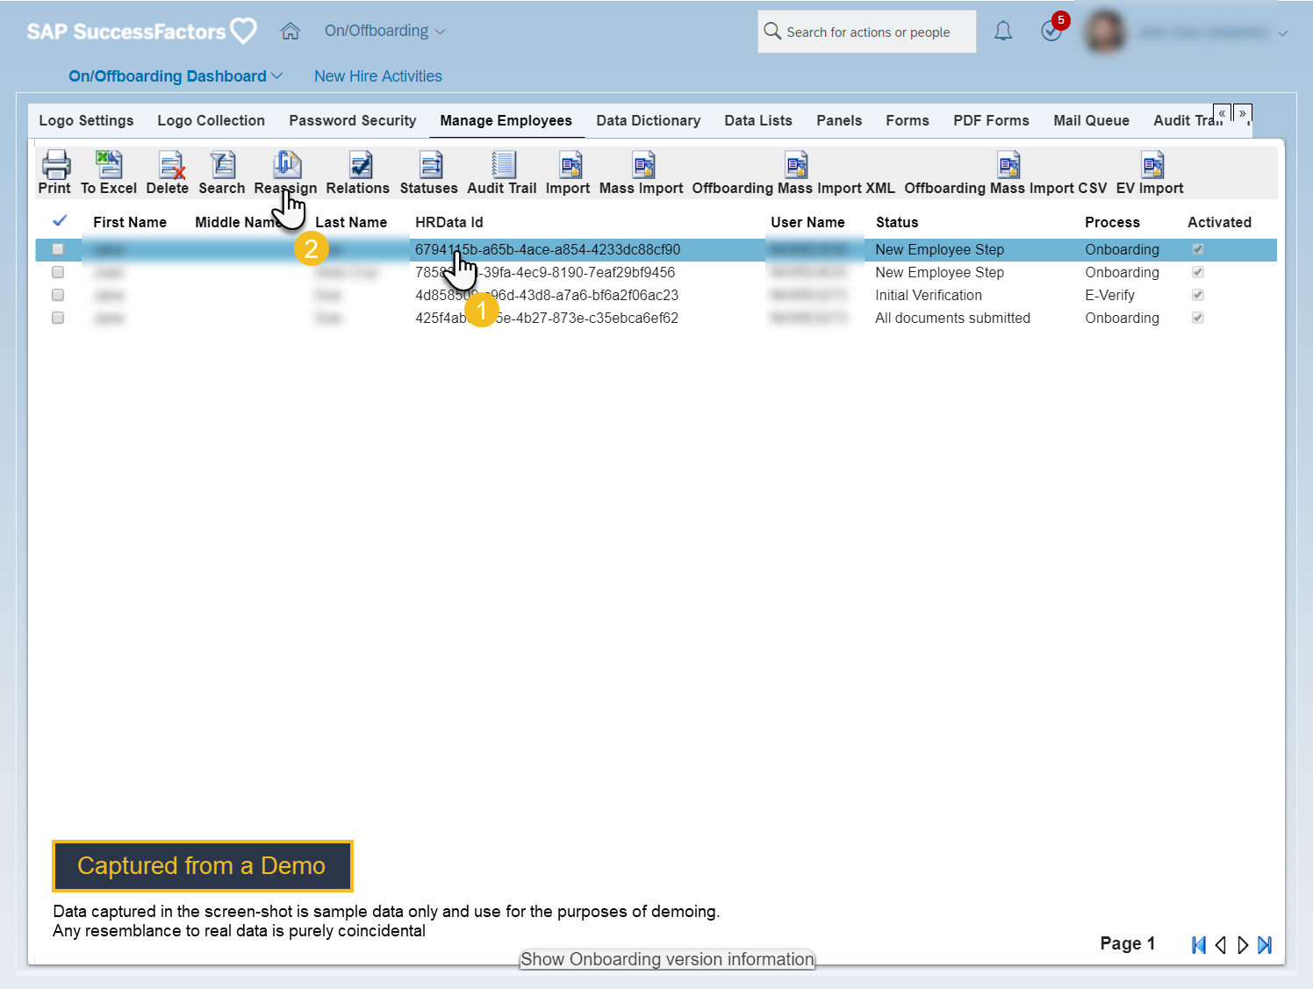The height and width of the screenshot is (989, 1313).
Task: Select E-Verify process cell
Action: (x=1109, y=295)
